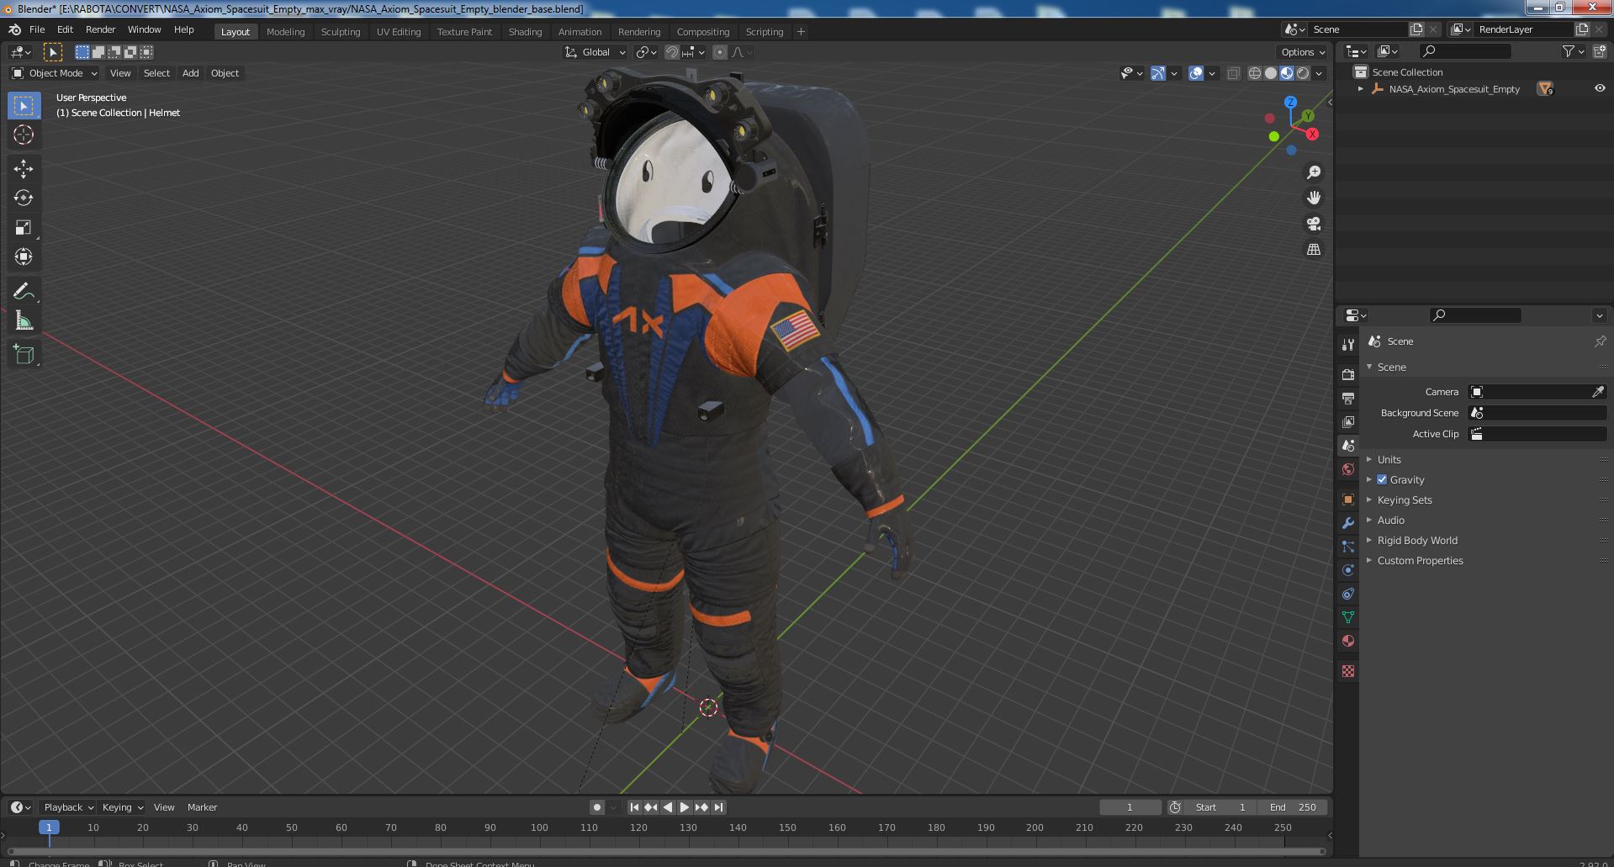Pick the Scale tool
Viewport: 1614px width, 867px height.
coord(24,228)
